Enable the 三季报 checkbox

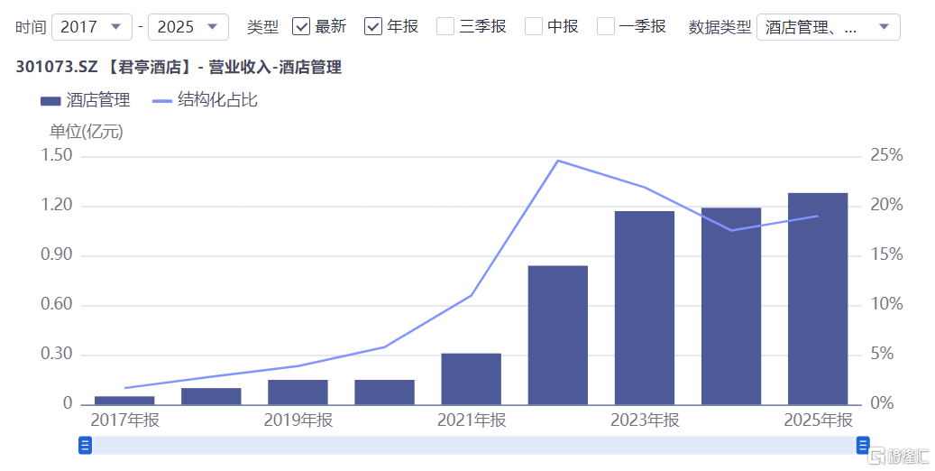[445, 26]
